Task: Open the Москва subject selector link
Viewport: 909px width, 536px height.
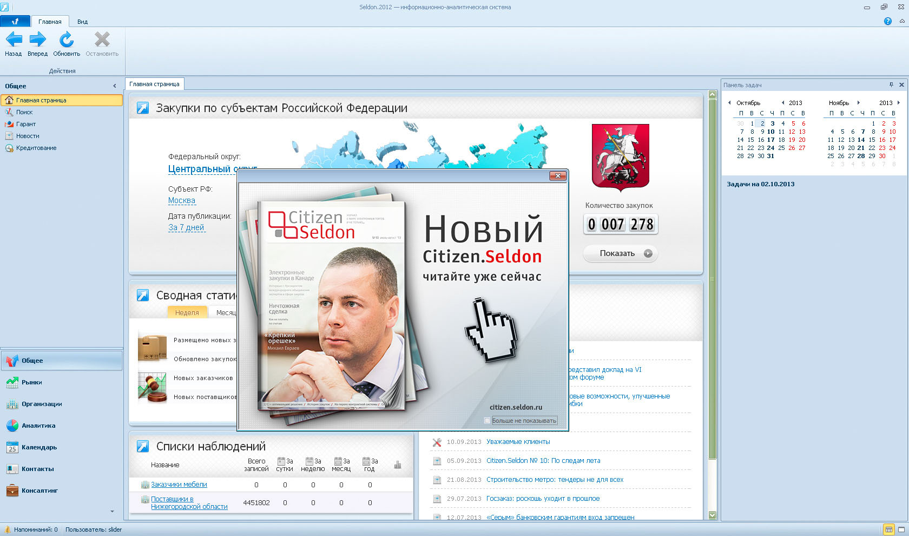Action: point(182,200)
